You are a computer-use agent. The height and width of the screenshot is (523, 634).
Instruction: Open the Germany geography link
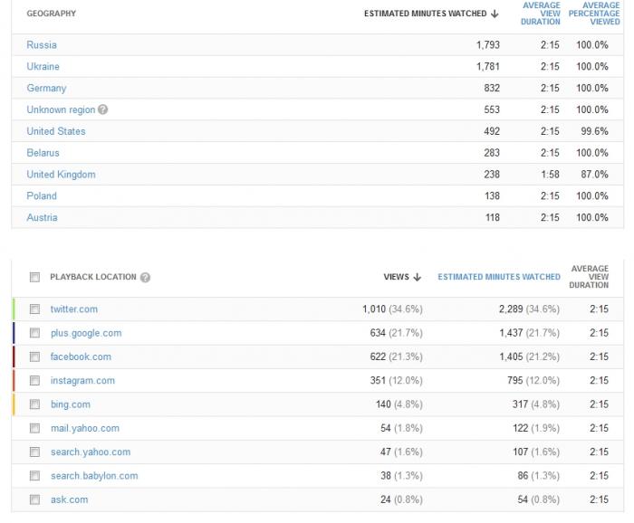[46, 88]
